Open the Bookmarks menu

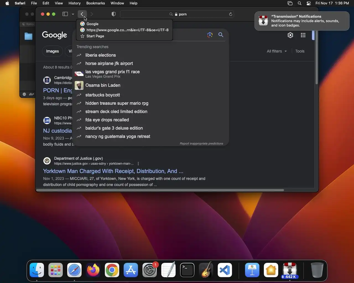click(x=95, y=3)
